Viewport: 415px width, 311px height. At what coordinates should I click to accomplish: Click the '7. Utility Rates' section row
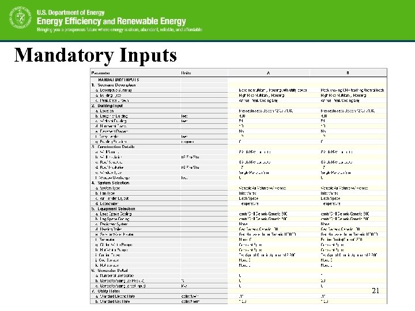238,291
